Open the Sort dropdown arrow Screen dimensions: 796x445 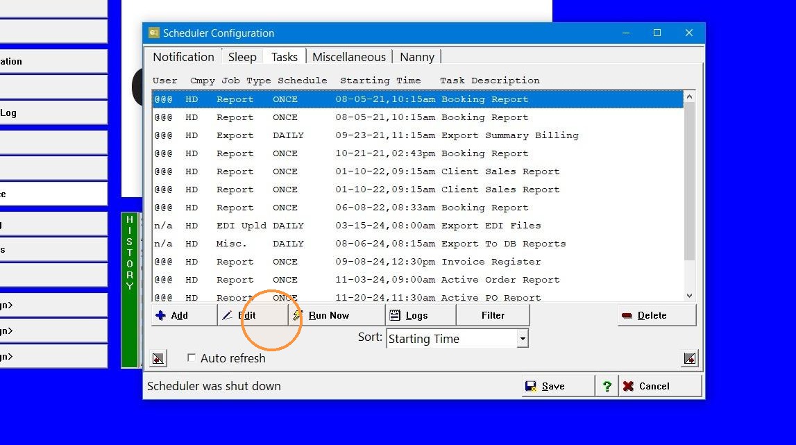tap(523, 339)
